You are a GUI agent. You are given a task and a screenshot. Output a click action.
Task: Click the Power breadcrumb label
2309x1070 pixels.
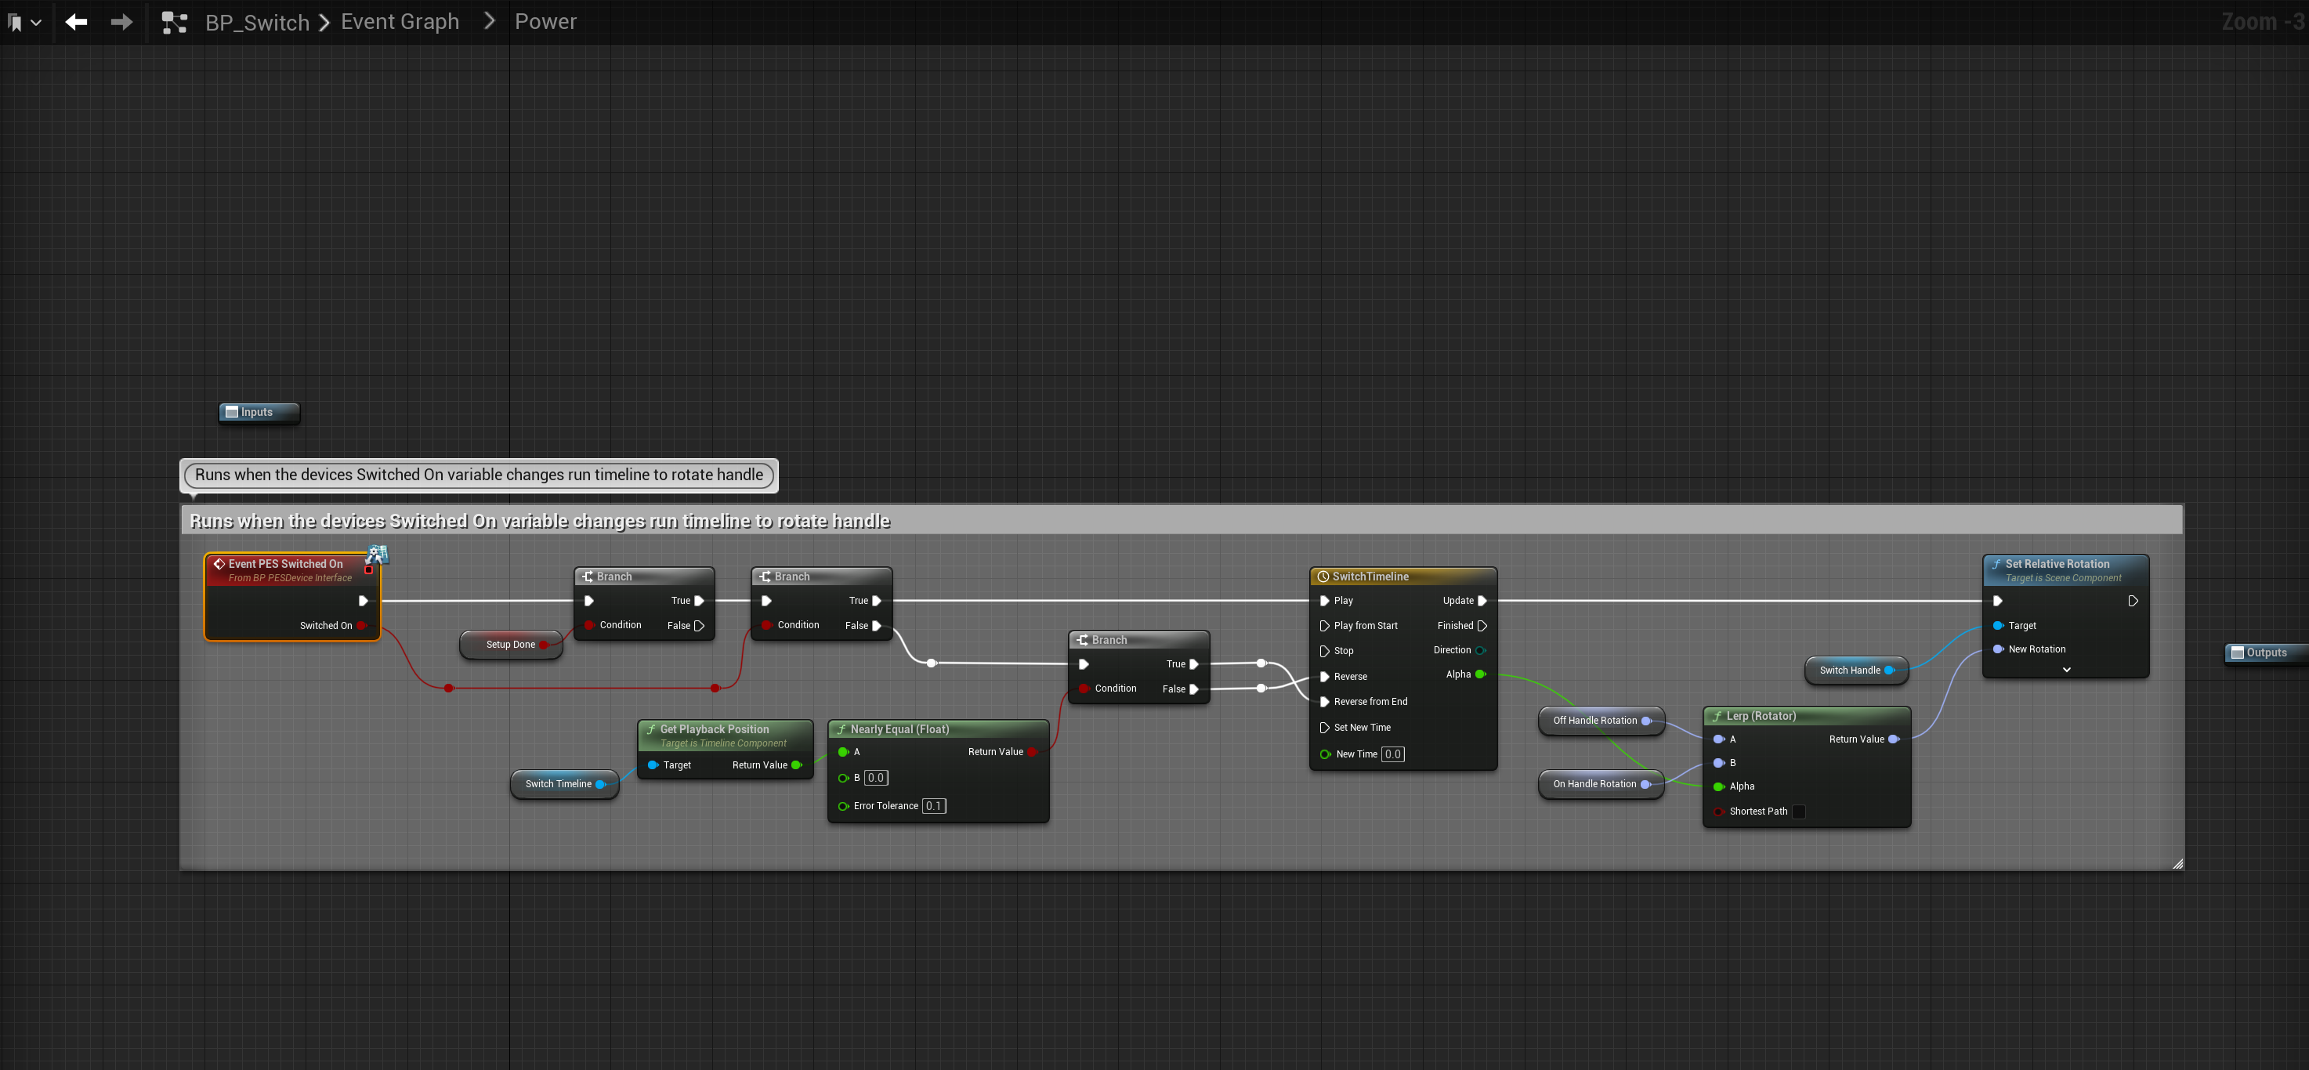[545, 21]
